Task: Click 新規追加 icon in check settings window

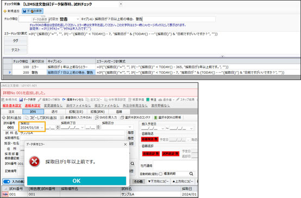Action: (5, 11)
